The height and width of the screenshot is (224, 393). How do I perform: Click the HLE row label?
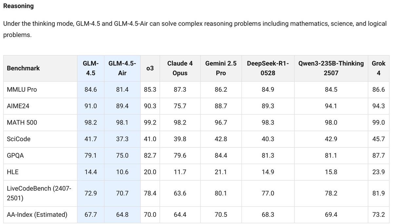pyautogui.click(x=12, y=172)
